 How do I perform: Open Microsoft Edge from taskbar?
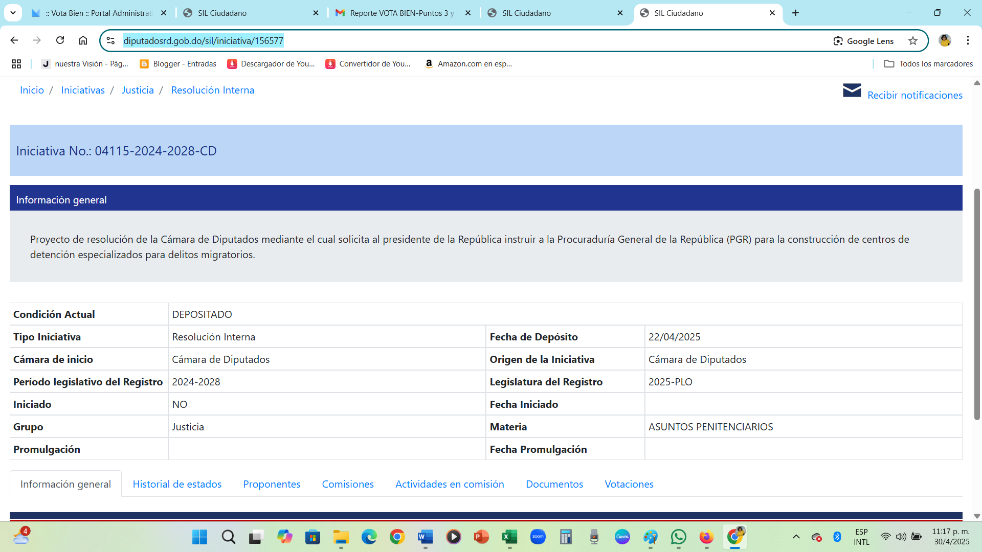tap(369, 537)
